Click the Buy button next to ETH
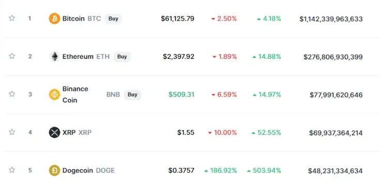Screen dimensions: 380x187 (x=122, y=57)
